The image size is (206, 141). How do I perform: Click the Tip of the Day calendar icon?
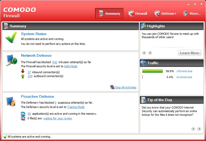[144, 100]
